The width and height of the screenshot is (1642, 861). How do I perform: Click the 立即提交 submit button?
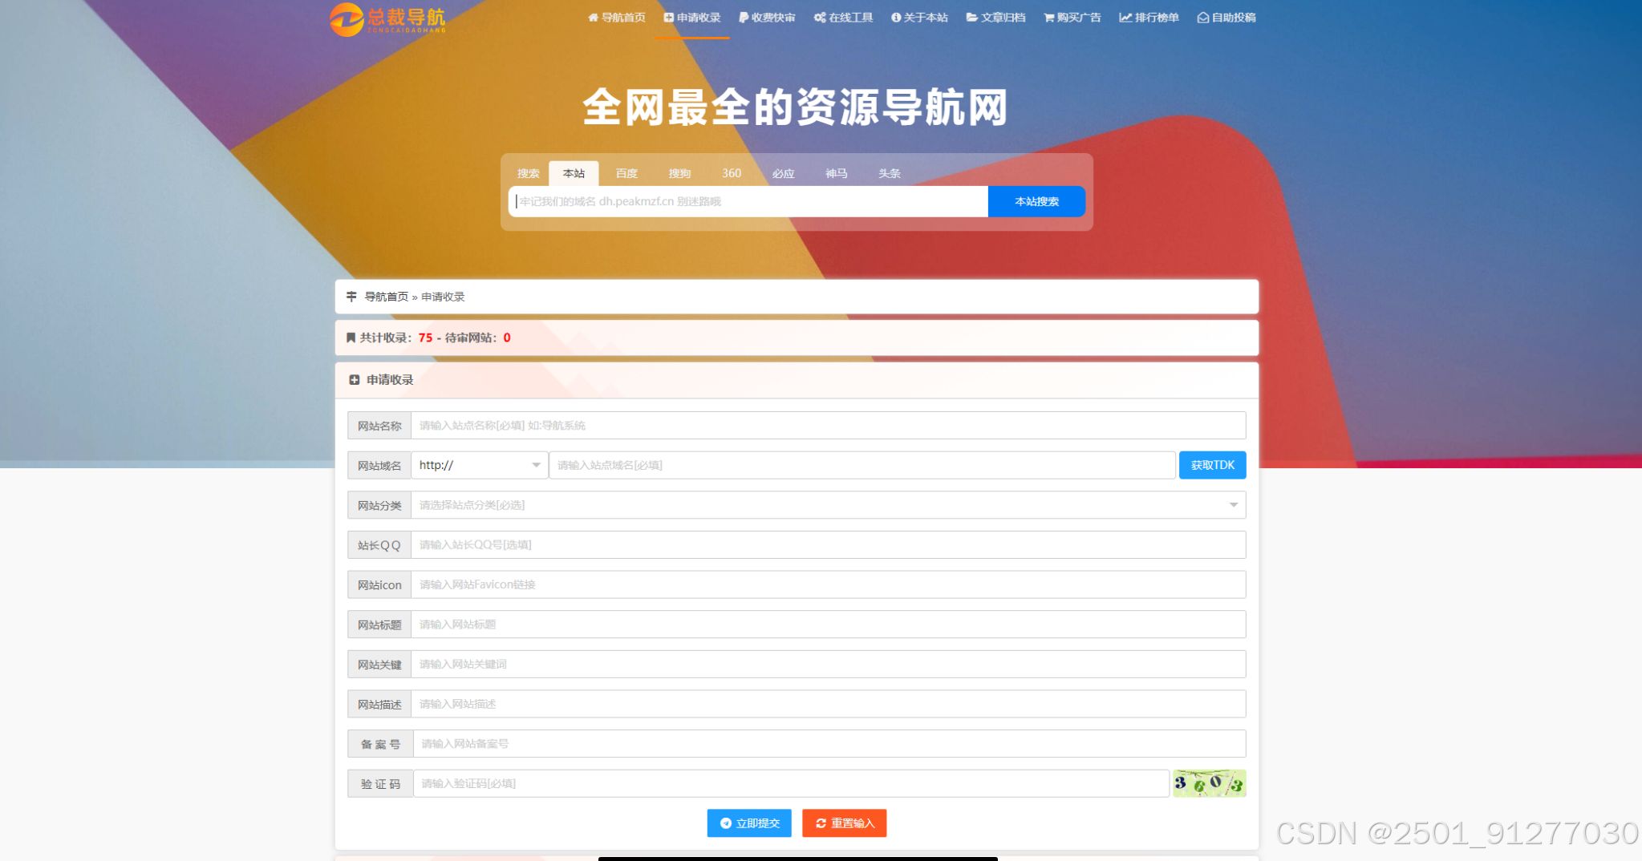(748, 823)
